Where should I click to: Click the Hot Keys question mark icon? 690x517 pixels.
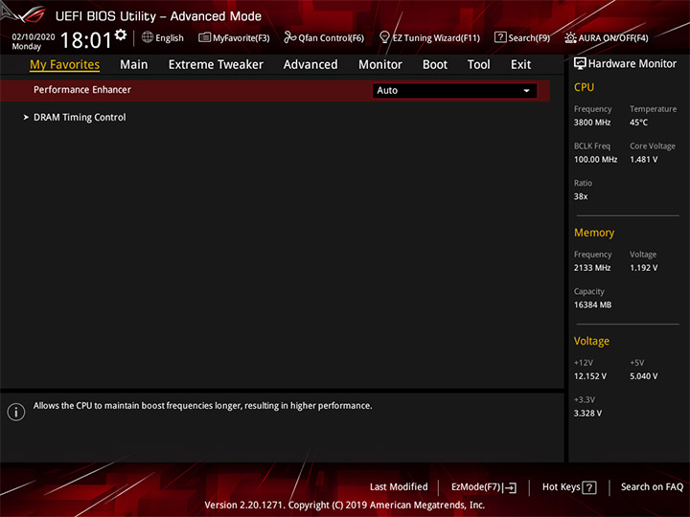pyautogui.click(x=589, y=487)
